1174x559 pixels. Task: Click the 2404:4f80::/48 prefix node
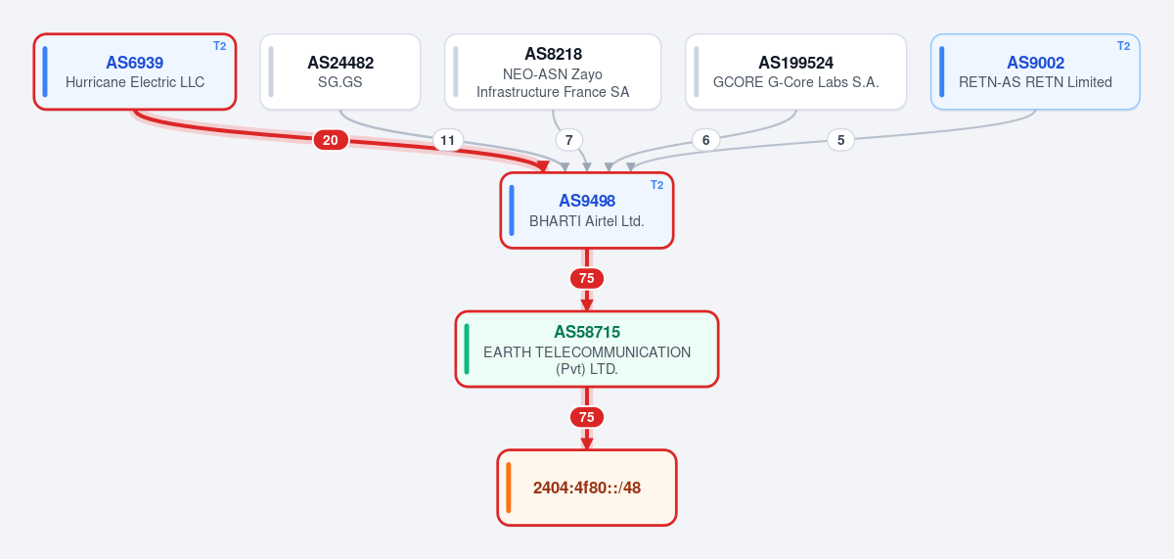pos(587,488)
